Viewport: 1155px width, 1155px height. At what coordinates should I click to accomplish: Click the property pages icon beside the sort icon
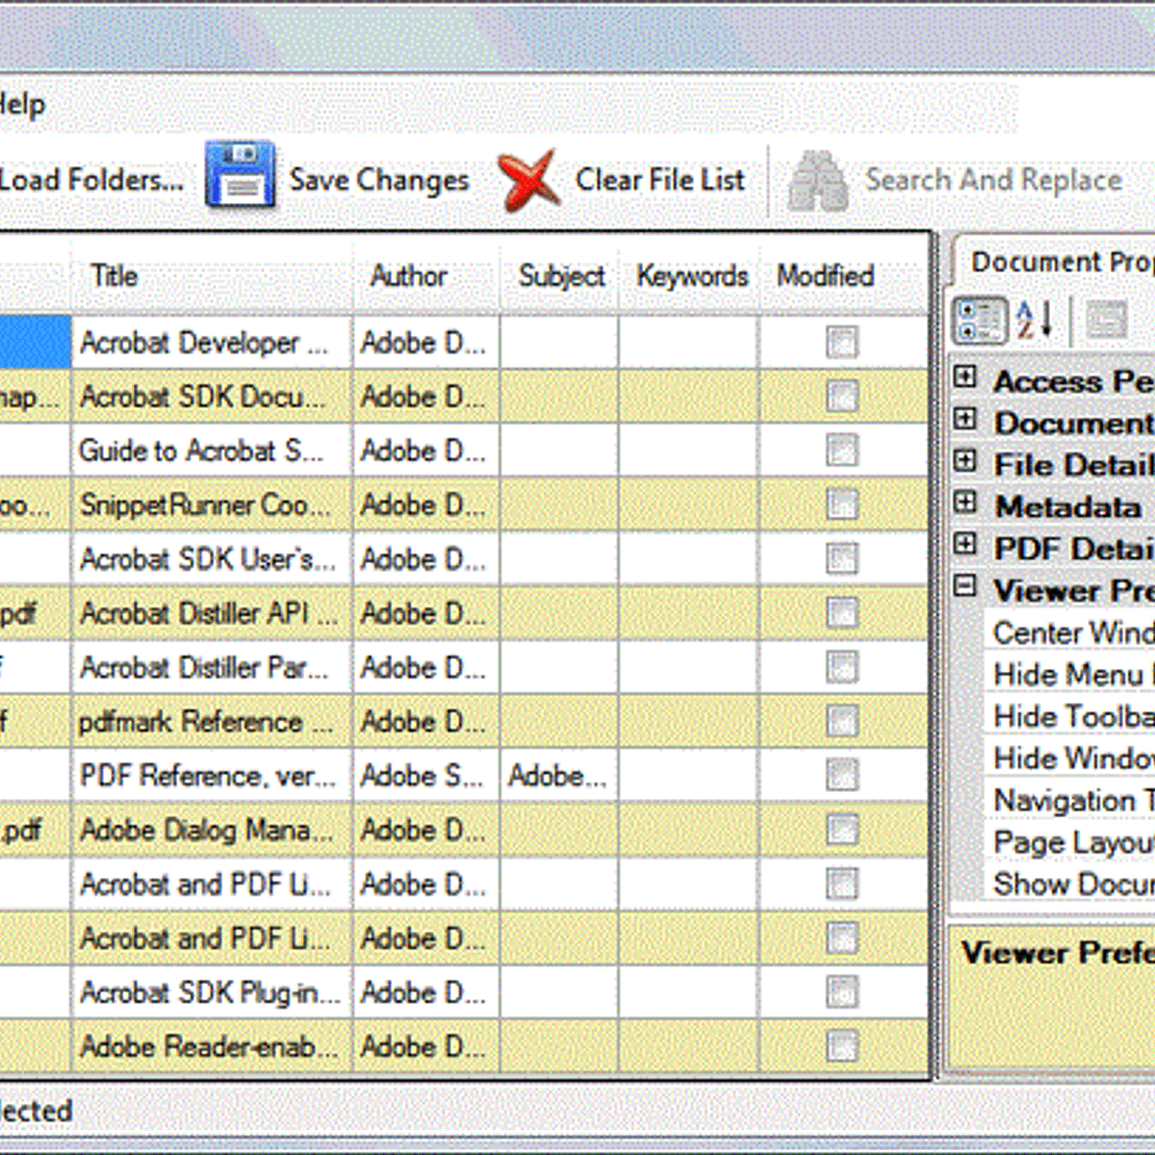(x=1107, y=321)
